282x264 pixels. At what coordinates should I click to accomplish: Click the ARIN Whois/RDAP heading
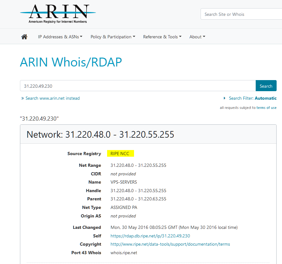coord(71,62)
